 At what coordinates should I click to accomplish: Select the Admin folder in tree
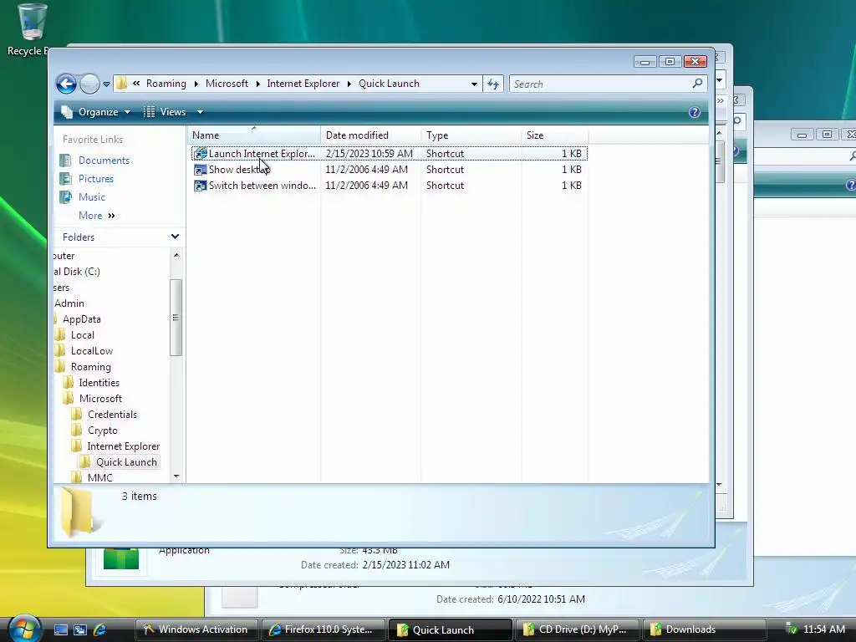(x=69, y=303)
